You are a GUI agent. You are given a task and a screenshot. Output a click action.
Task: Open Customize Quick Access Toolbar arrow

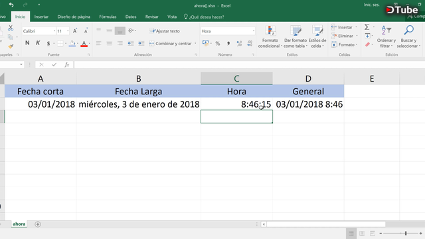pos(39,5)
